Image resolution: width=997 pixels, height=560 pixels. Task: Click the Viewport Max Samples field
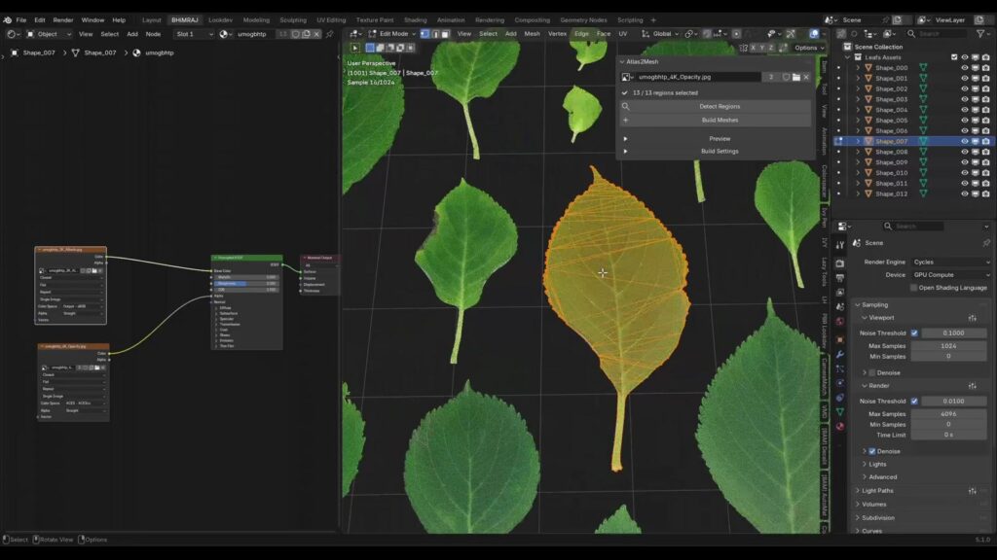[948, 346]
